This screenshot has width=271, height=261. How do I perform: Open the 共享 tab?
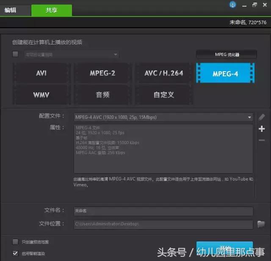tap(52, 10)
